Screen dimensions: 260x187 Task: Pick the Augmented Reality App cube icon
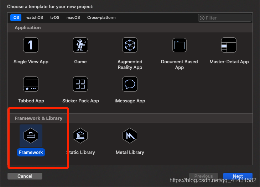tap(130, 45)
